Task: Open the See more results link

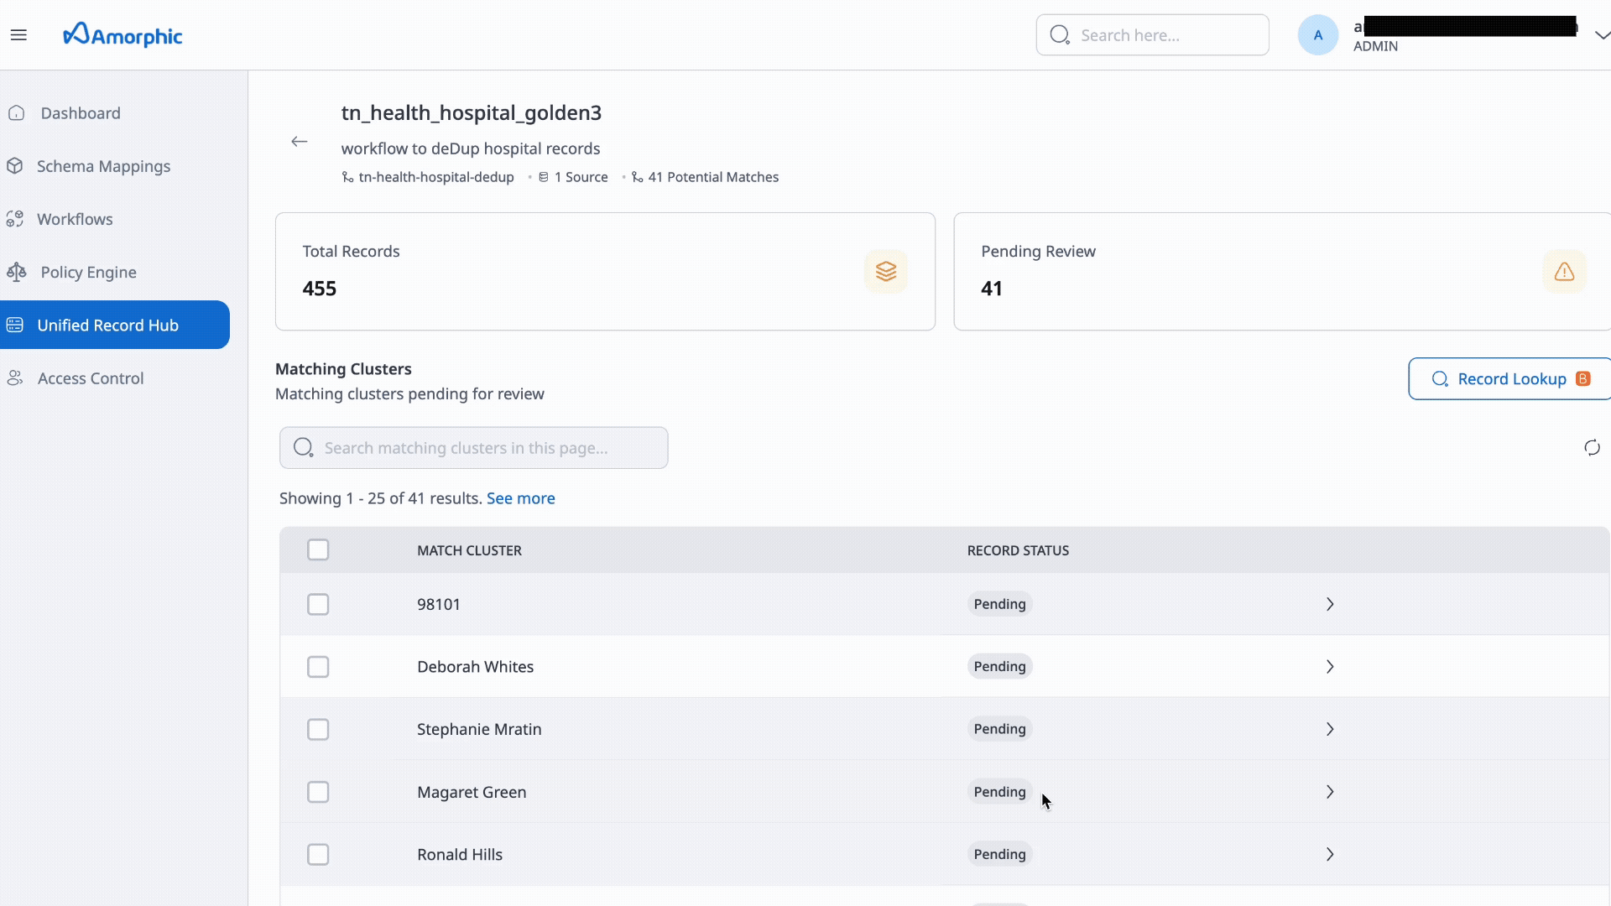Action: (520, 497)
